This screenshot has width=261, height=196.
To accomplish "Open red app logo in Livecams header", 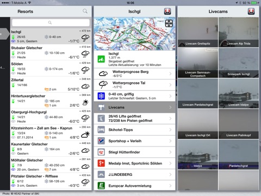I will click(251, 11).
